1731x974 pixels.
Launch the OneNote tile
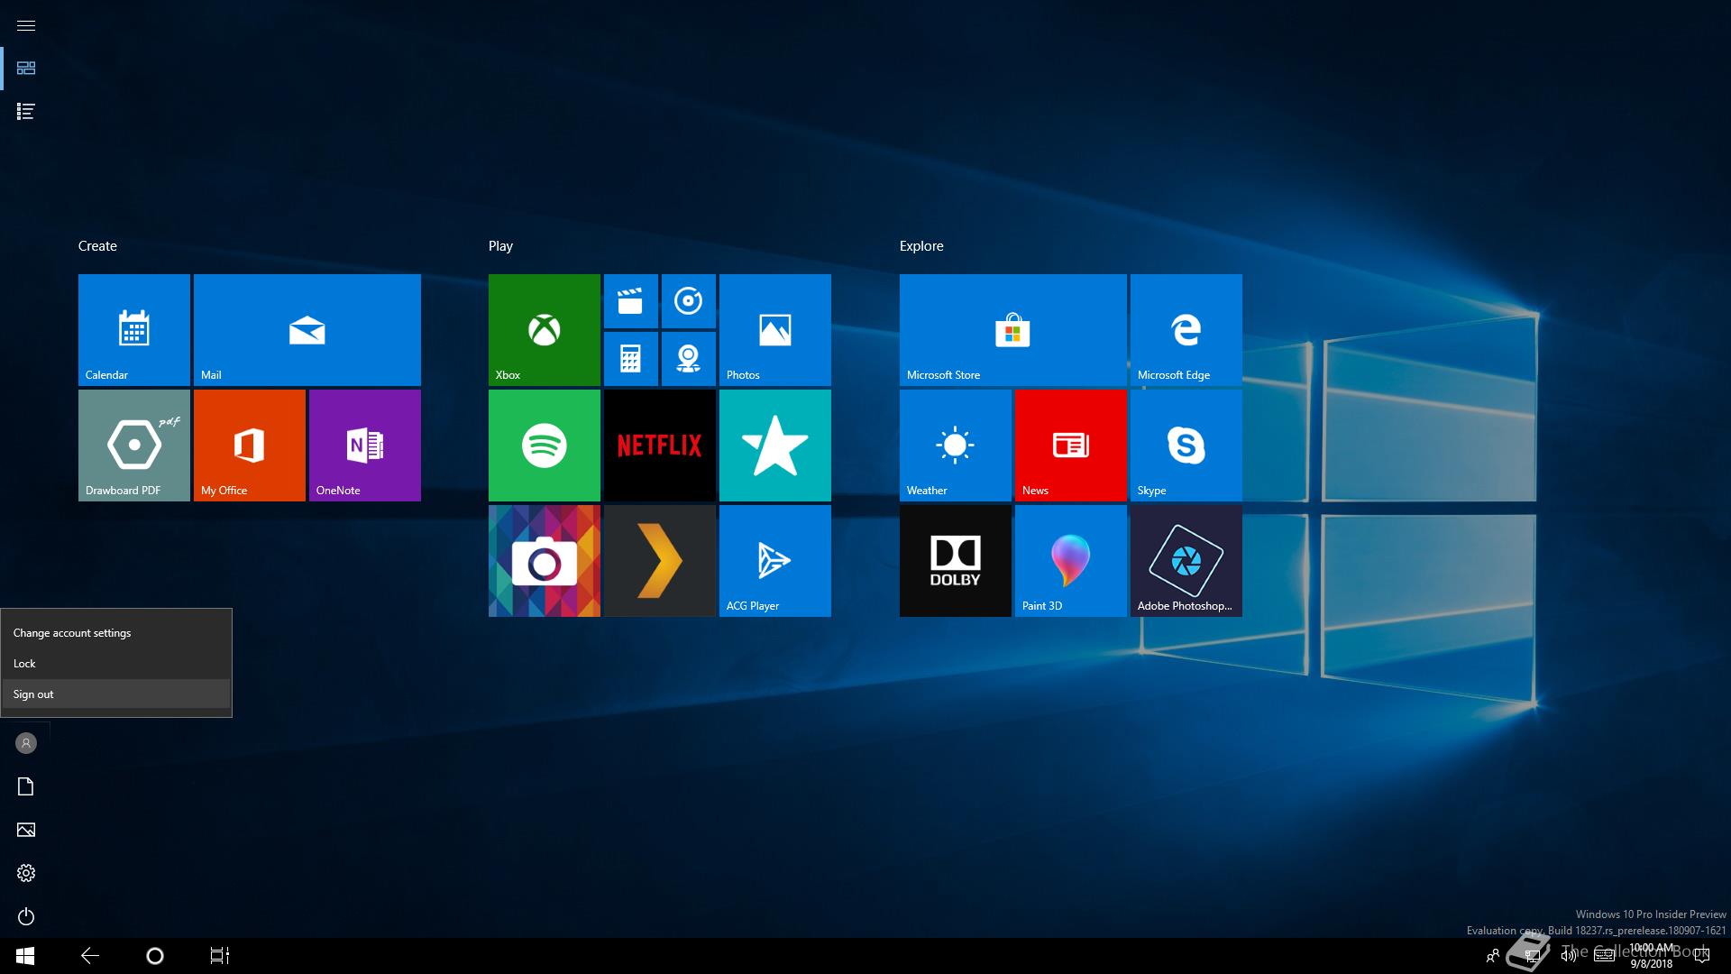click(x=365, y=446)
